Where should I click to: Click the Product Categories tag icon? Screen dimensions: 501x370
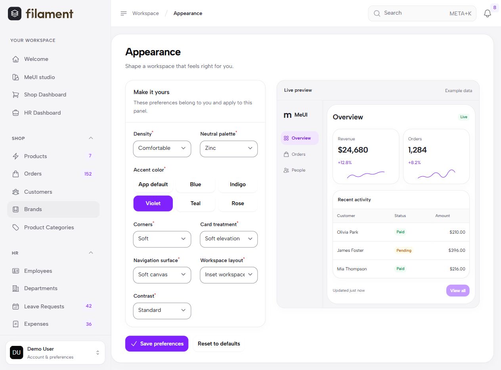click(x=16, y=227)
